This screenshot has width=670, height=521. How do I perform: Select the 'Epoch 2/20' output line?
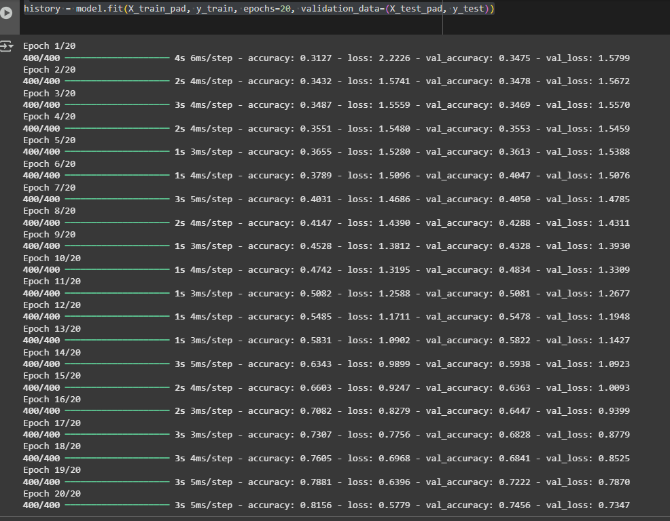pyautogui.click(x=49, y=70)
